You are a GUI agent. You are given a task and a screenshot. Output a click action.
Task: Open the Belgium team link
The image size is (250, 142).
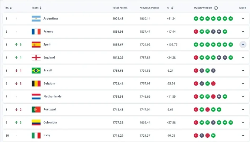49,83
